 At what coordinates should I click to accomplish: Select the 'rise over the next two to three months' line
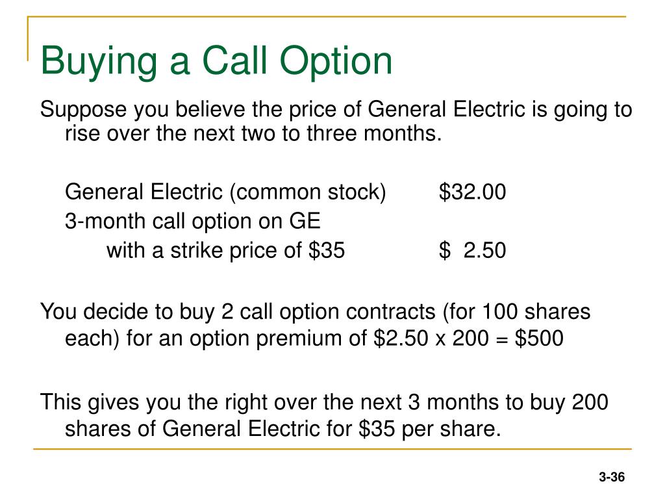253,133
